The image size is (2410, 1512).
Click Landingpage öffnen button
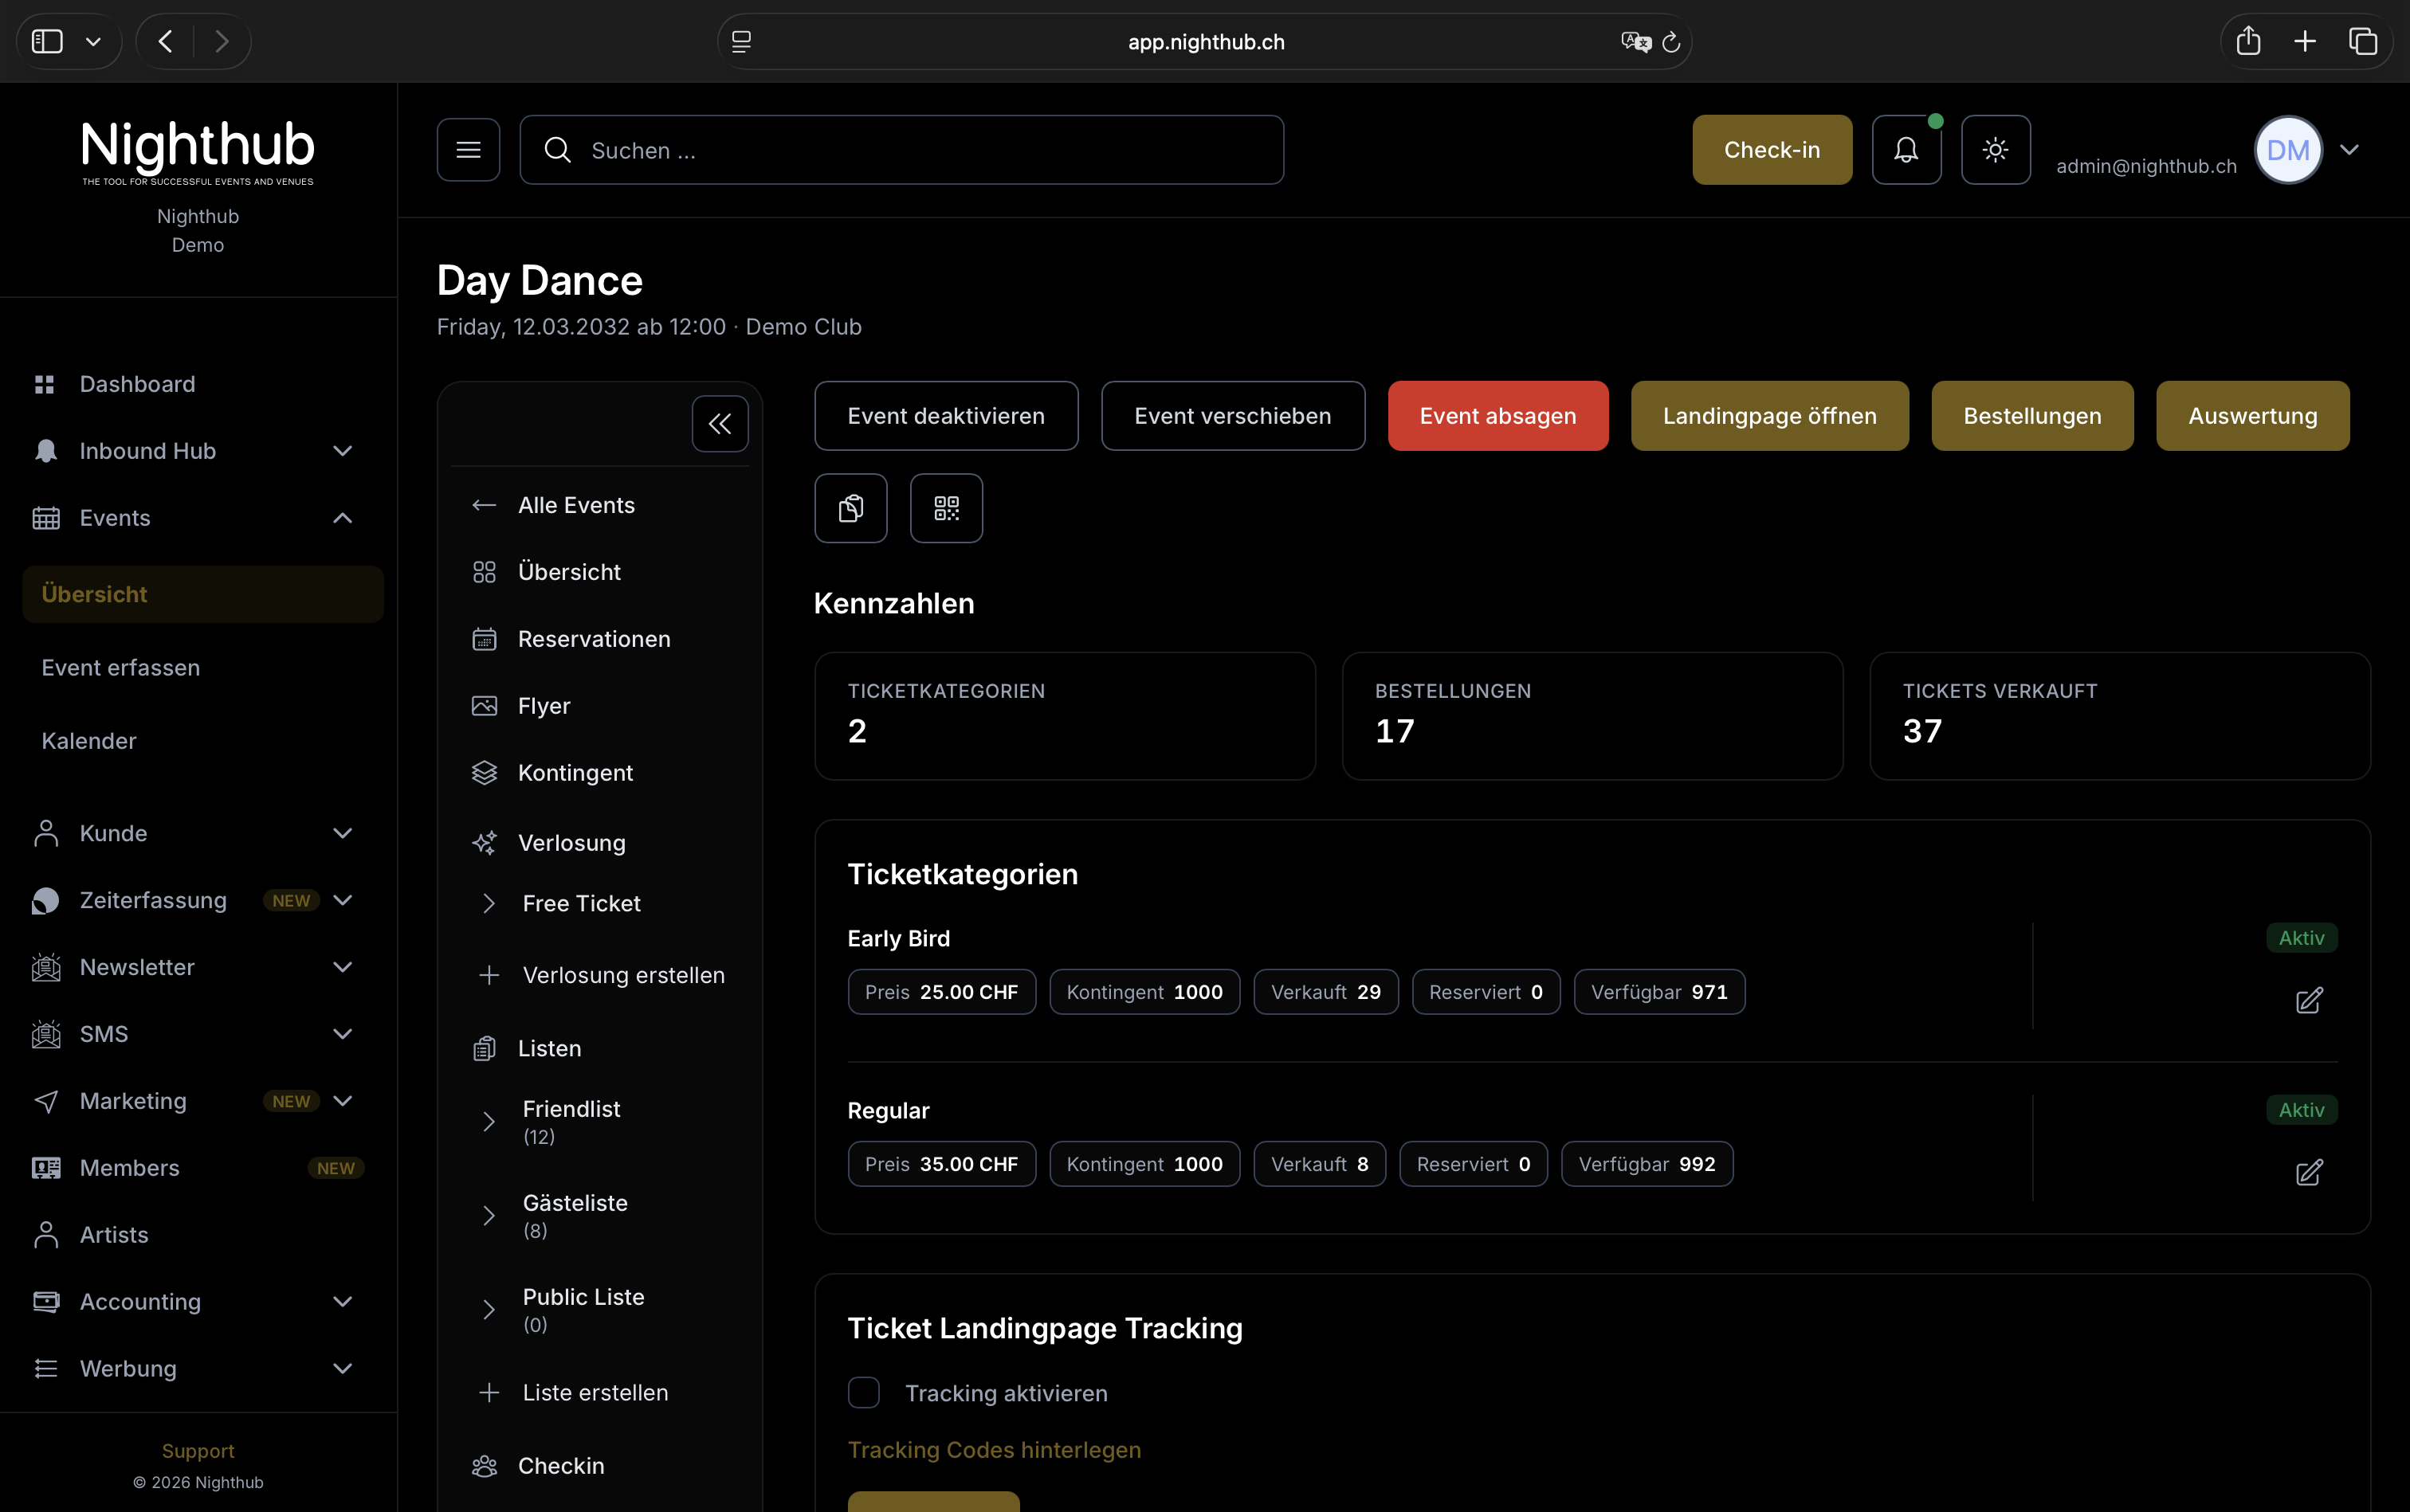[1770, 416]
